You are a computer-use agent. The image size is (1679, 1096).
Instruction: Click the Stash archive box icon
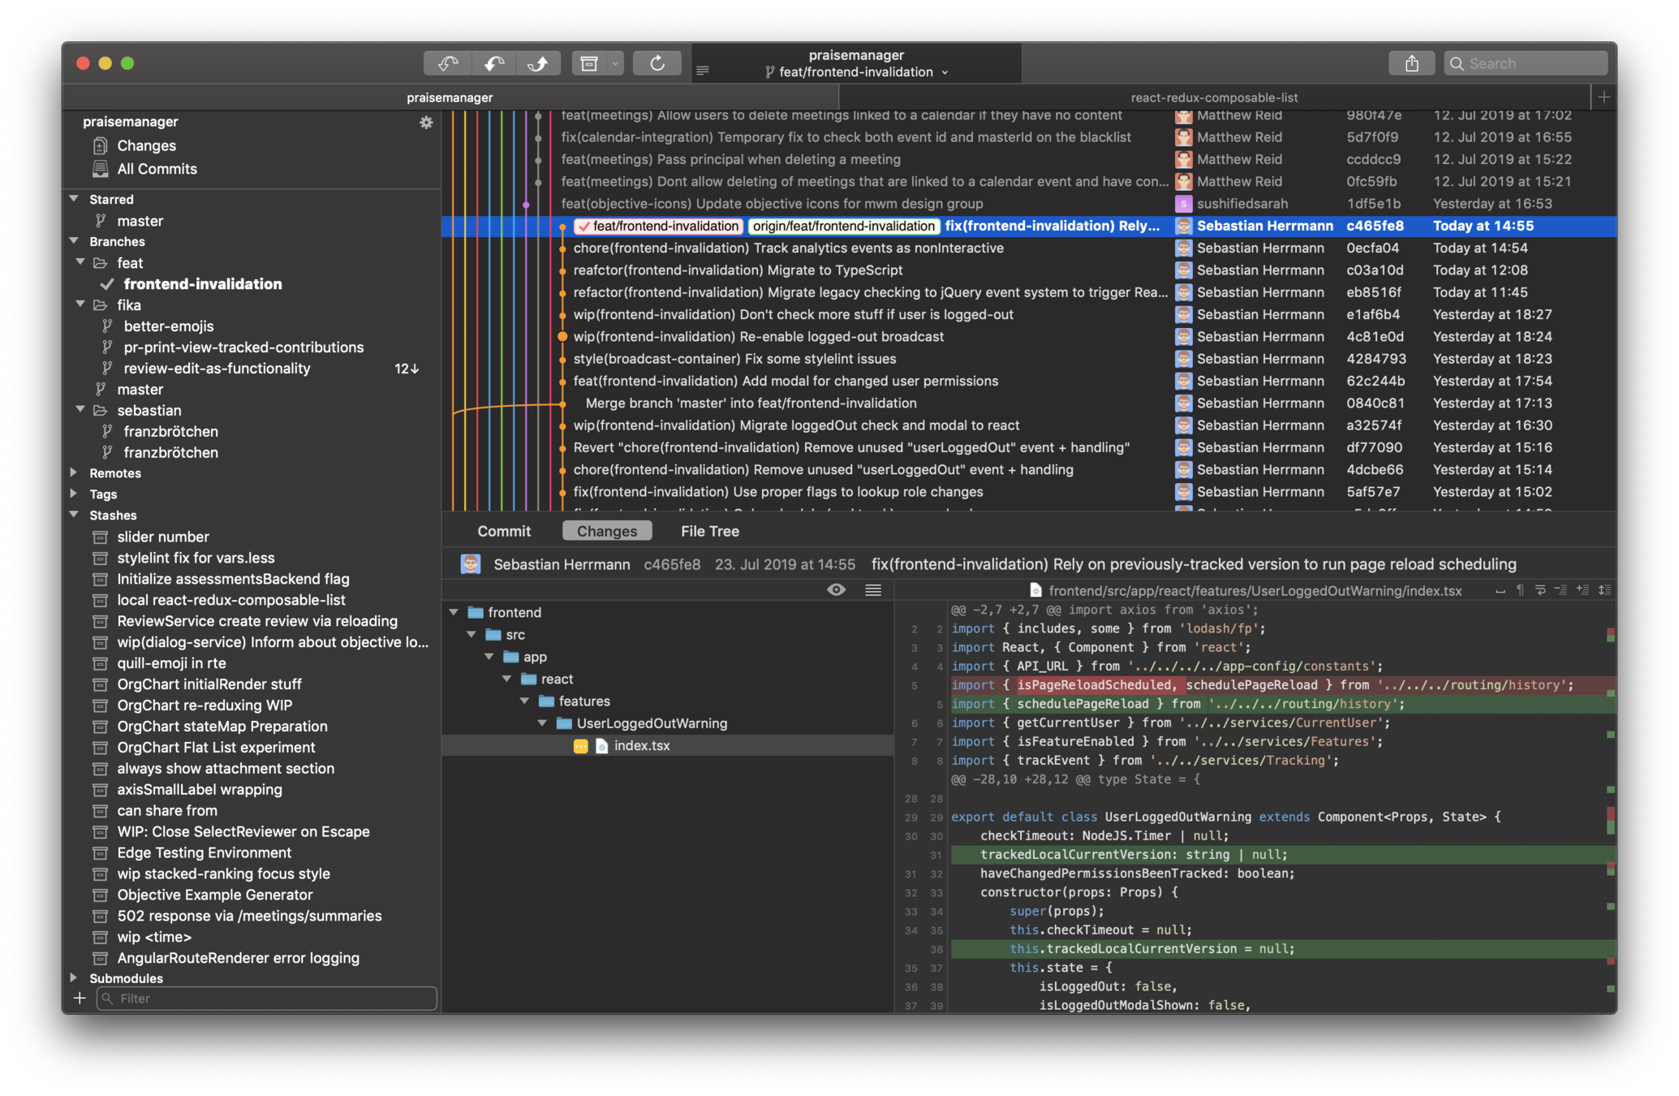click(589, 63)
